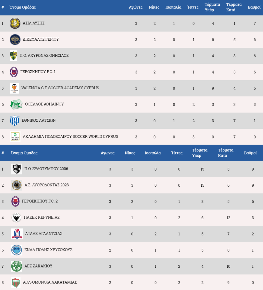The image size is (263, 290).
Task: Click the ΟΘΕΛΛΟΣ ΑΘΗΑΙΝΟΥ green logo
Action: click(x=16, y=104)
